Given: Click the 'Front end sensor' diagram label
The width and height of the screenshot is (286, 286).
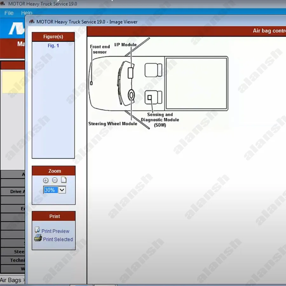Looking at the screenshot, I should pos(100,49).
